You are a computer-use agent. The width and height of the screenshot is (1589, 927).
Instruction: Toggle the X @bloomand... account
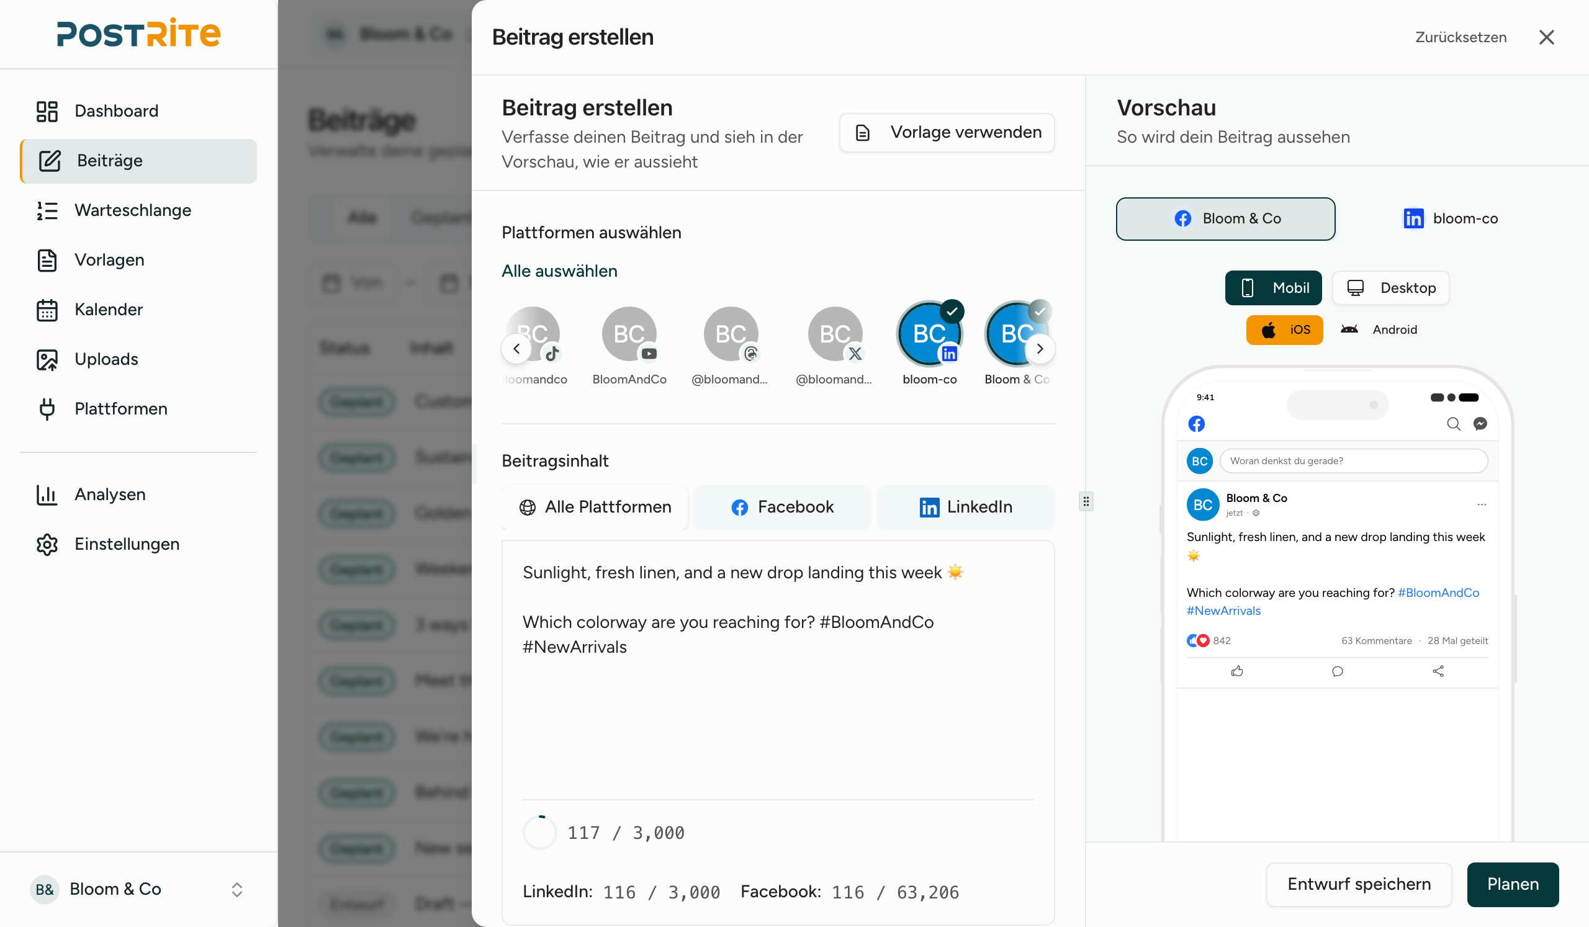834,346
